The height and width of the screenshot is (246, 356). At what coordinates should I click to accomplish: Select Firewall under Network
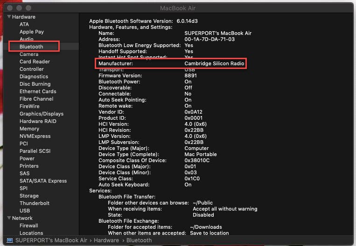(29, 225)
